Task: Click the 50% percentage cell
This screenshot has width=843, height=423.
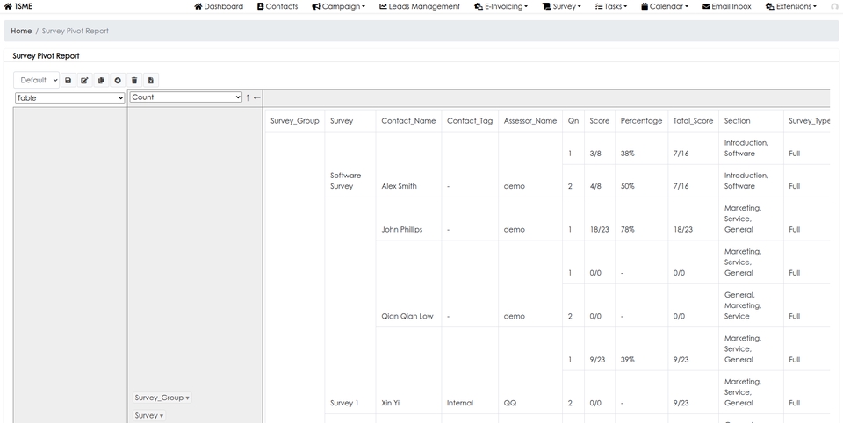Action: coord(627,186)
